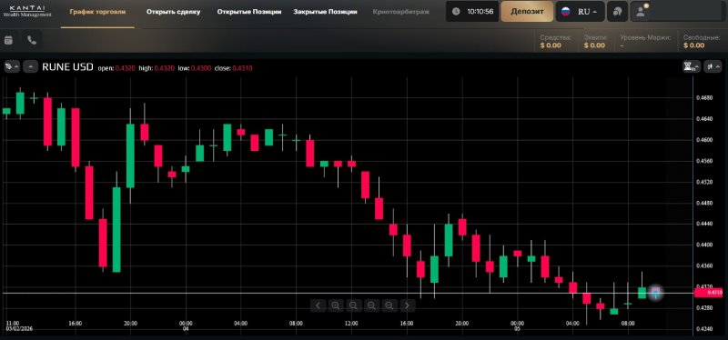Pan chart left with the back arrow

click(318, 305)
